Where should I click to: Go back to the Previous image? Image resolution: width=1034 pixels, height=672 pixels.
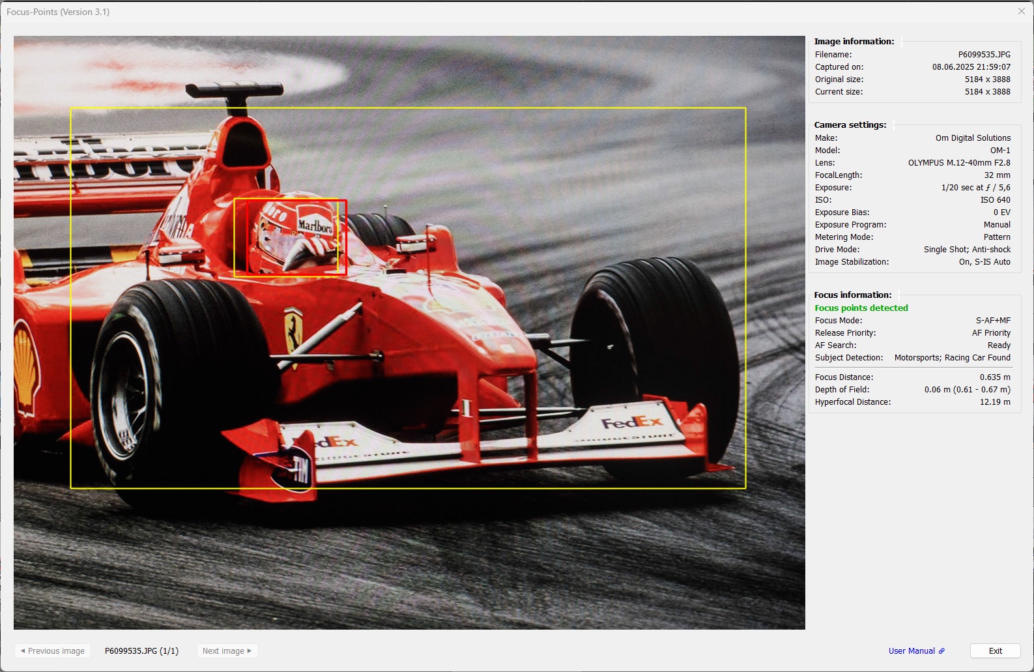point(53,650)
